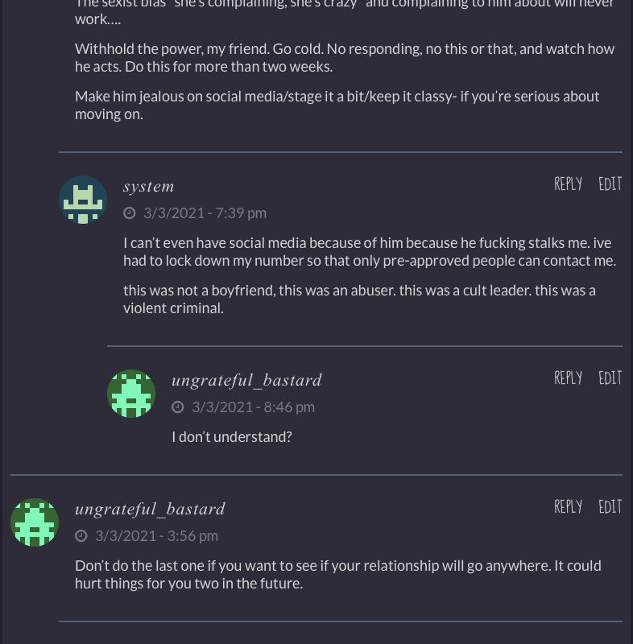Screen dimensions: 633x644
Task: Click avatar beside the 8:46 pm reply
Action: coord(131,394)
